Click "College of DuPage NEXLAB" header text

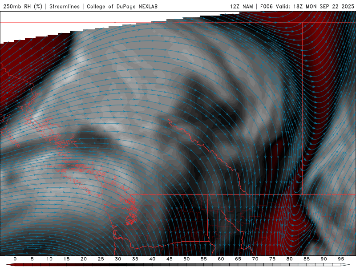(x=122, y=6)
